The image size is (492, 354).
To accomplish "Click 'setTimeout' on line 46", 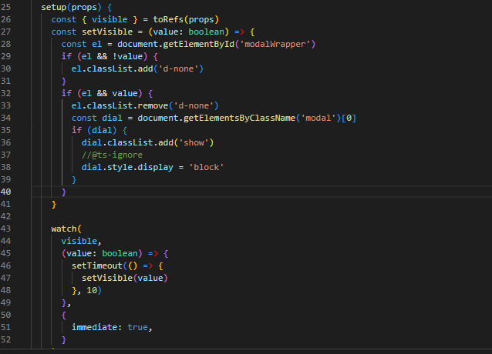I will point(97,265).
